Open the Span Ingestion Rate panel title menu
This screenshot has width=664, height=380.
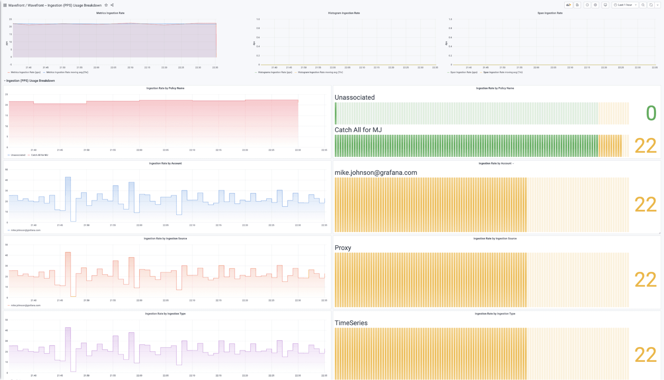coord(550,13)
